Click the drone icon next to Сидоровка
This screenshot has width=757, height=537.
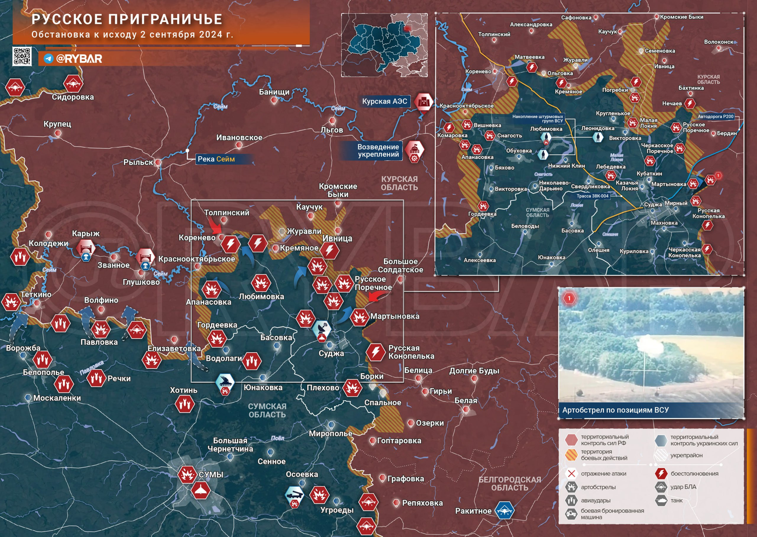[73, 84]
